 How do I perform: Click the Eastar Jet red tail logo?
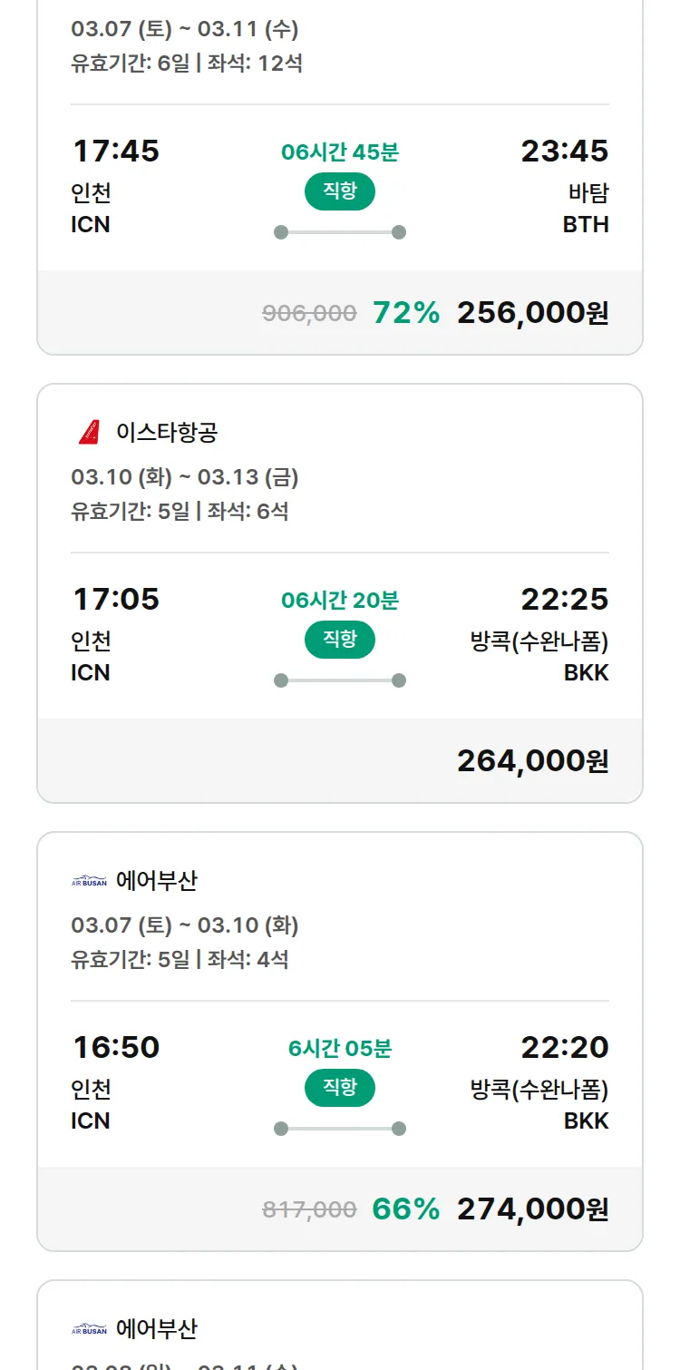[x=89, y=433]
